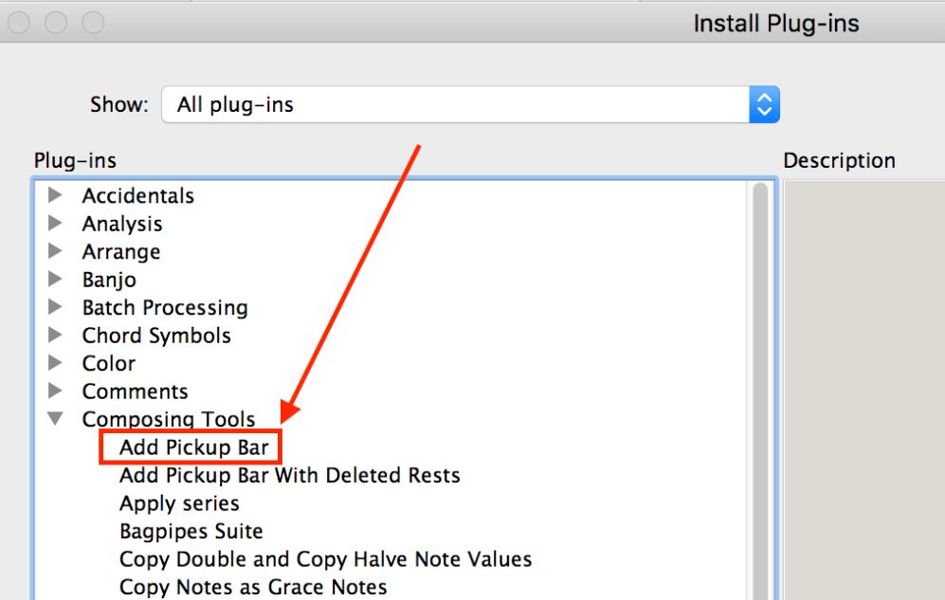Select Copy Notes as Grace Notes

pyautogui.click(x=253, y=587)
